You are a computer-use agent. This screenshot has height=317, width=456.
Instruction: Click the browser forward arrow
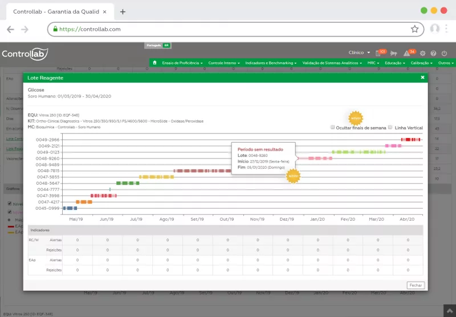pyautogui.click(x=25, y=30)
